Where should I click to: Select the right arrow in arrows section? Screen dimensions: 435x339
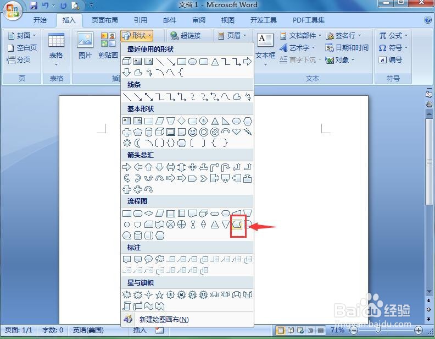coord(126,167)
